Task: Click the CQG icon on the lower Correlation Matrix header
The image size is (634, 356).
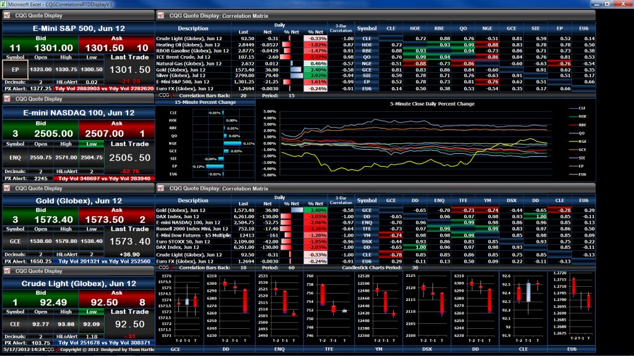Action: 160,188
